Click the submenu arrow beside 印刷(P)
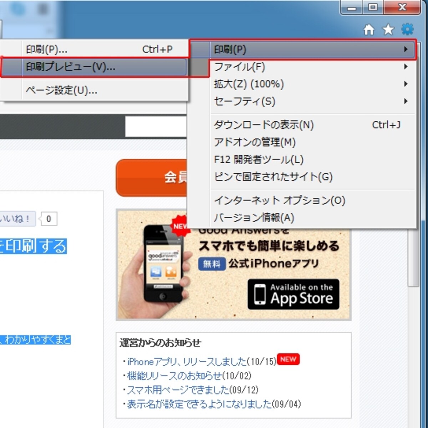This screenshot has height=428, width=428. (x=406, y=49)
